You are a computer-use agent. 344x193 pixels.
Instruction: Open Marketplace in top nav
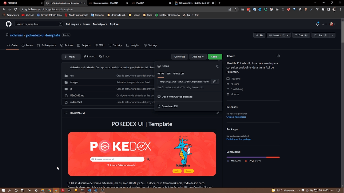(100, 24)
